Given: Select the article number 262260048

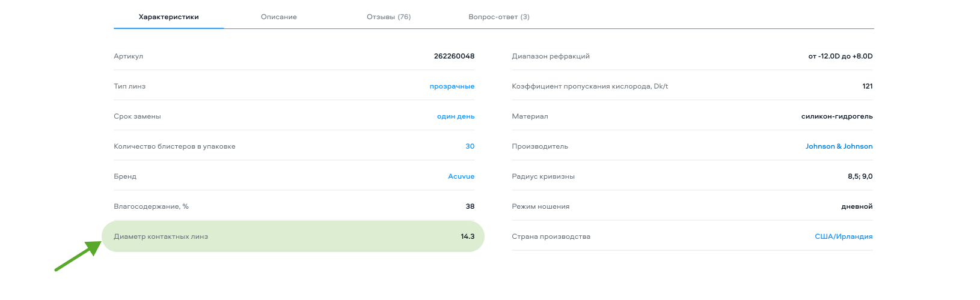Looking at the screenshot, I should tap(454, 56).
